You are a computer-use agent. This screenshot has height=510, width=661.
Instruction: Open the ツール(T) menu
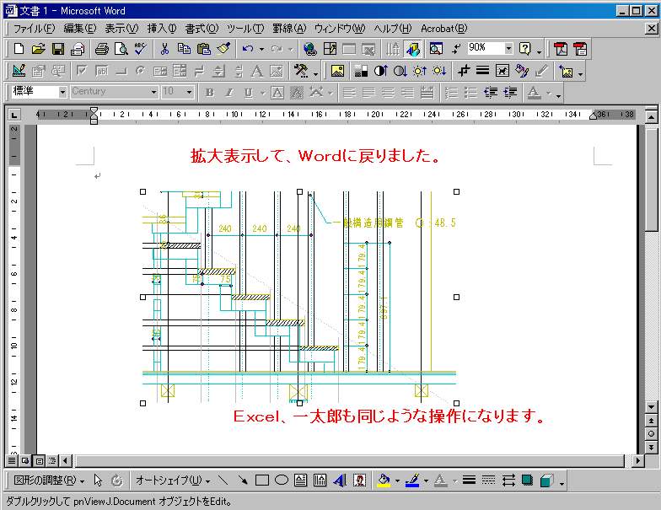click(245, 29)
